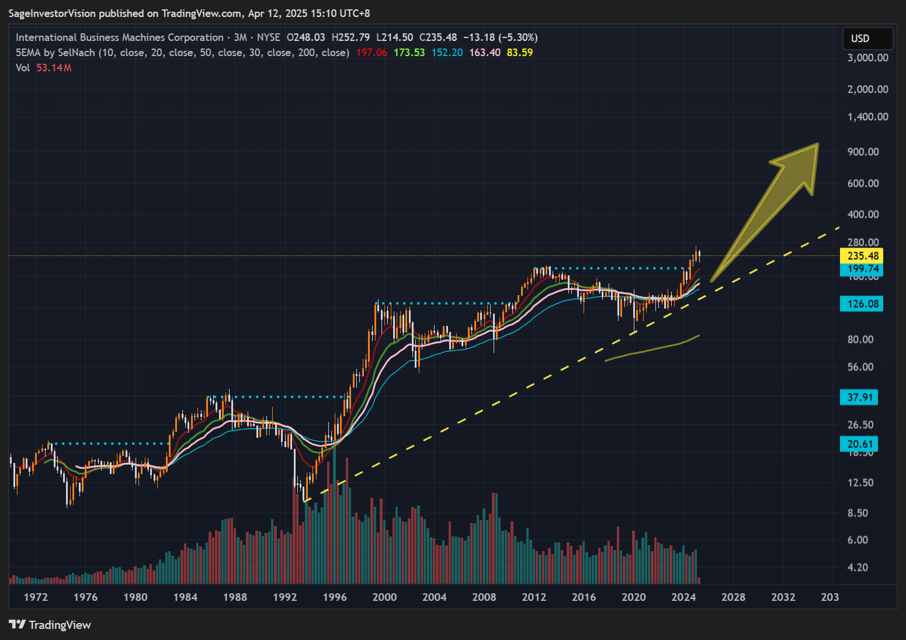Click the 2028 time axis label
The image size is (906, 640).
tap(734, 597)
